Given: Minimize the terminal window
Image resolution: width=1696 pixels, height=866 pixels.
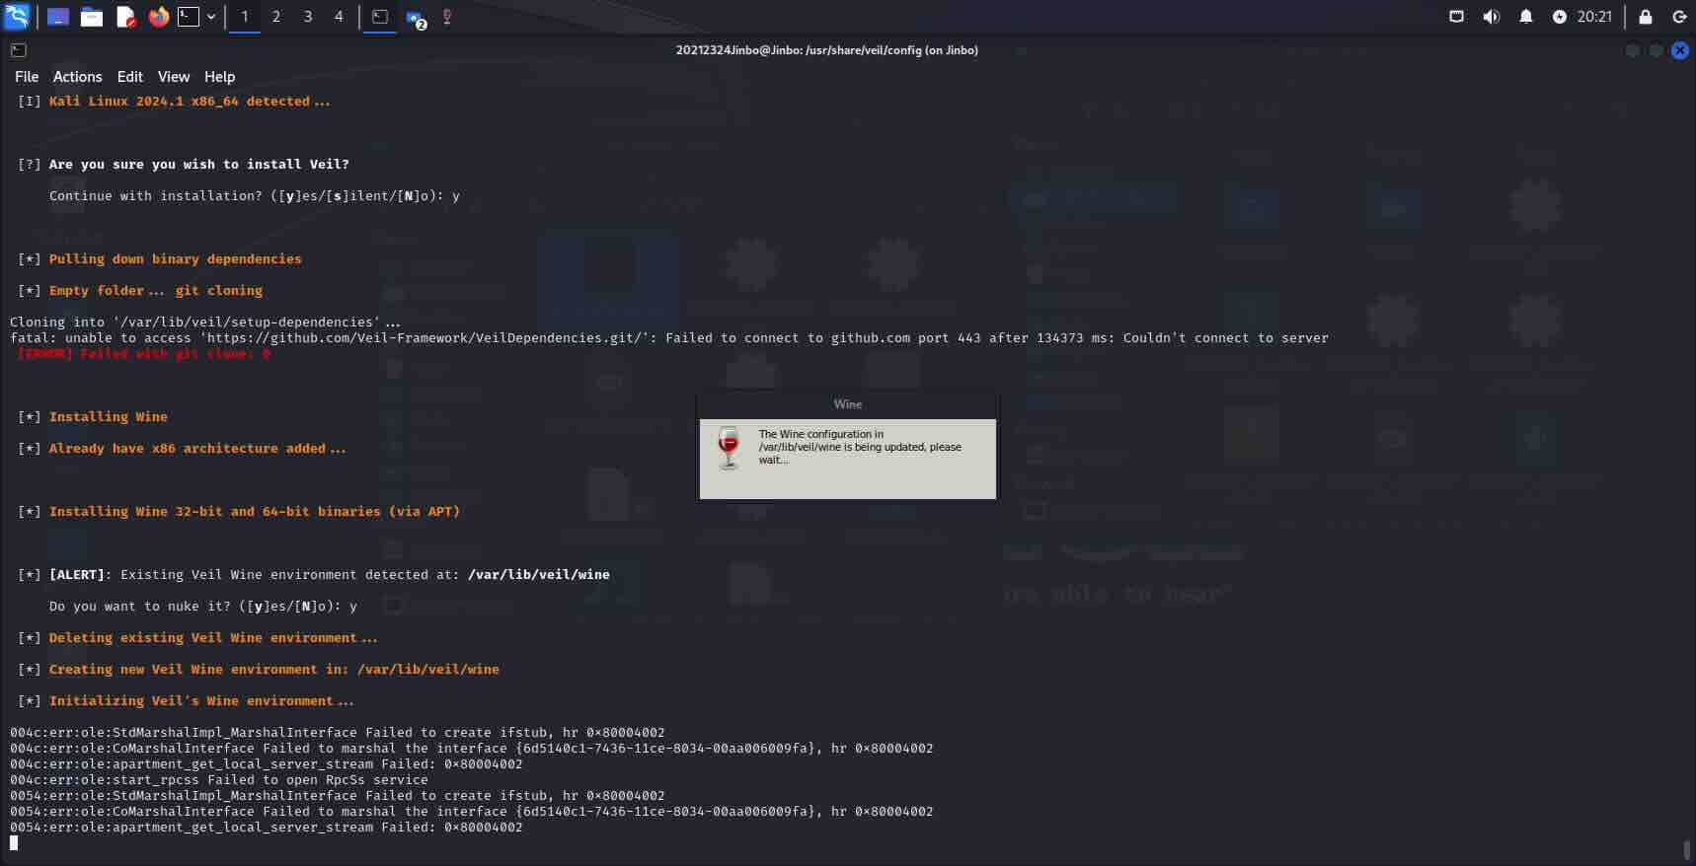Looking at the screenshot, I should [1632, 50].
